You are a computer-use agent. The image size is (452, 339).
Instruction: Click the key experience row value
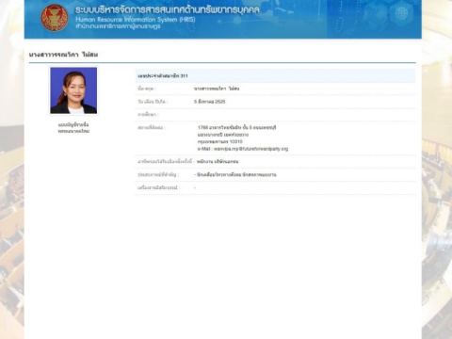point(235,175)
